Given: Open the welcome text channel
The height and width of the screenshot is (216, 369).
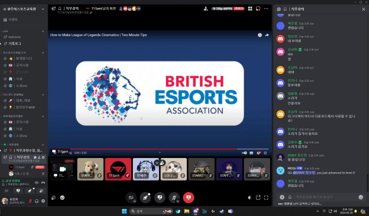Looking at the screenshot, I should [15, 37].
